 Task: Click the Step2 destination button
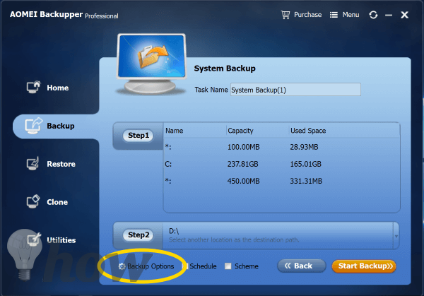tap(139, 235)
